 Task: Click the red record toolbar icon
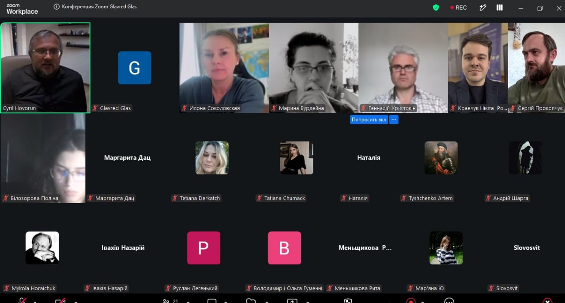[411, 301]
